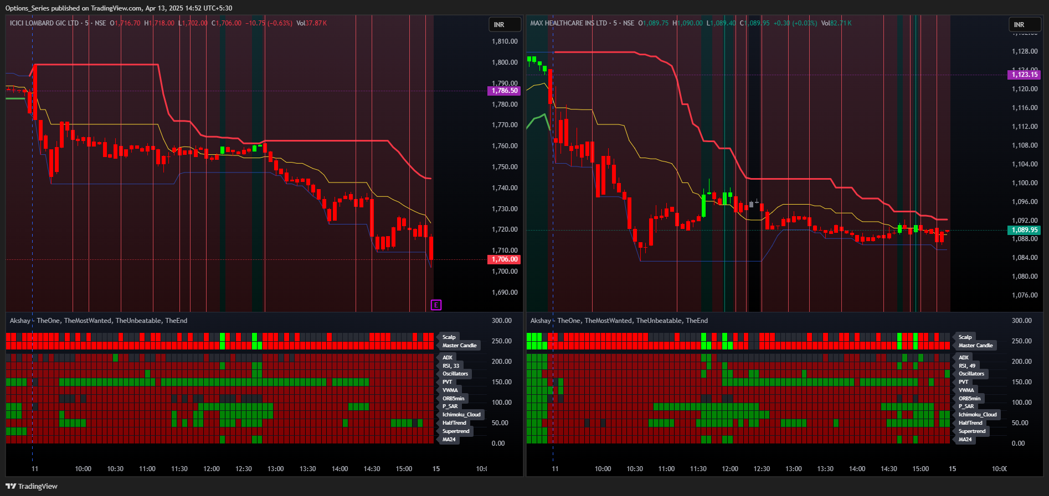Image resolution: width=1049 pixels, height=496 pixels.
Task: Click the Master Candle label in Max Healthcare pane
Action: pyautogui.click(x=975, y=346)
